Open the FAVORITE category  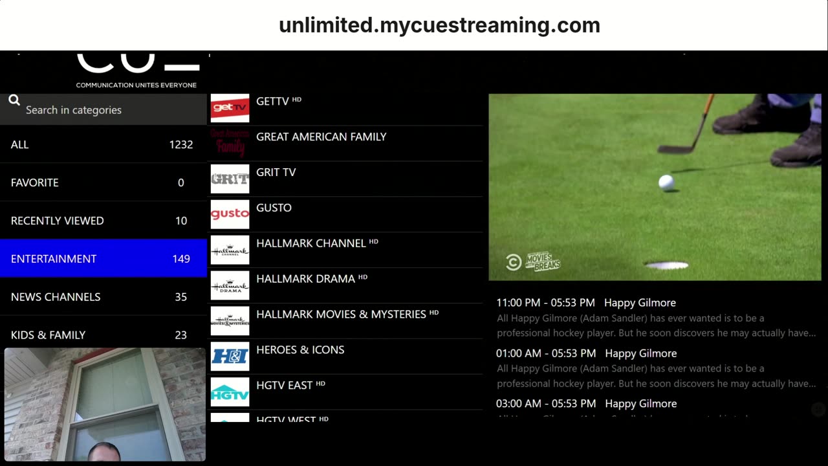point(103,183)
